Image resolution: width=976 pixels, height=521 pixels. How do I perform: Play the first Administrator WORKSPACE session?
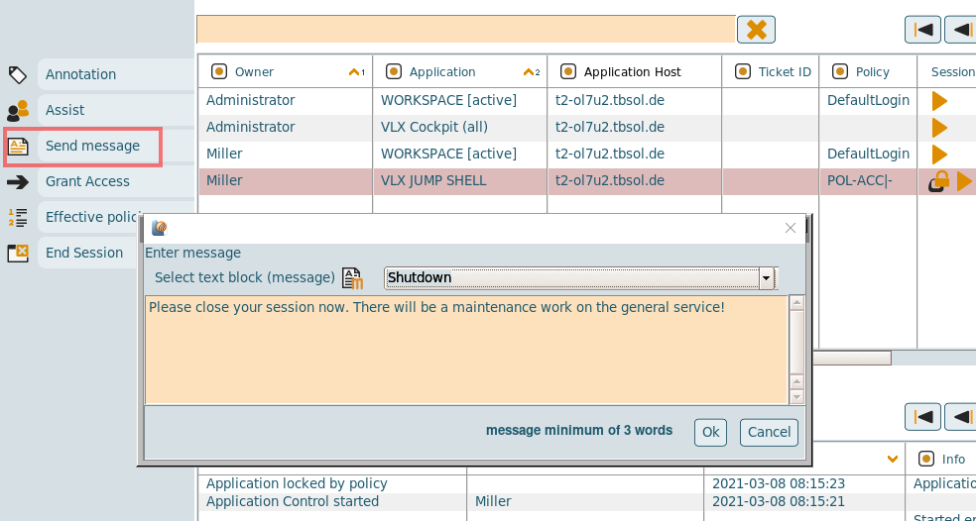click(939, 101)
